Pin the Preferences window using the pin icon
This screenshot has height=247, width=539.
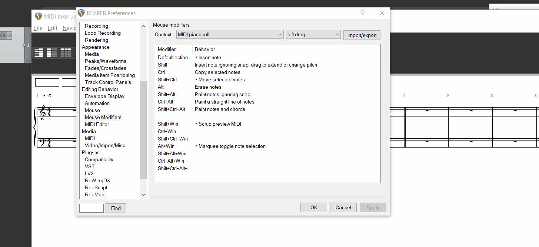pyautogui.click(x=363, y=12)
